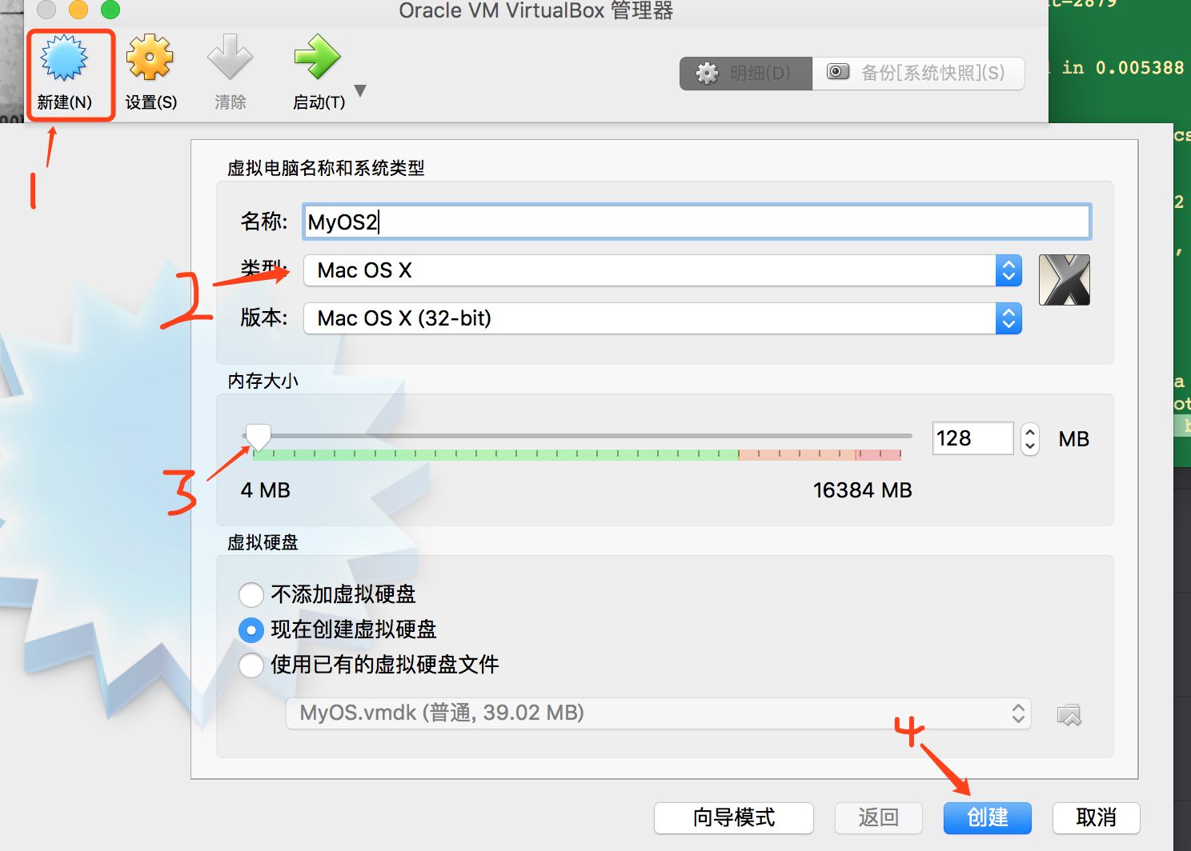Switch to the 备份[系统快照](S) snapshots tab
Screen dimensions: 1191x851
[919, 74]
